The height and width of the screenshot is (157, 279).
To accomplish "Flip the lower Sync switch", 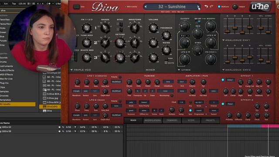I will [x=120, y=30].
